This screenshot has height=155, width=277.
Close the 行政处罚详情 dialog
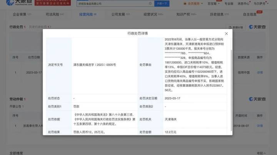(226, 34)
